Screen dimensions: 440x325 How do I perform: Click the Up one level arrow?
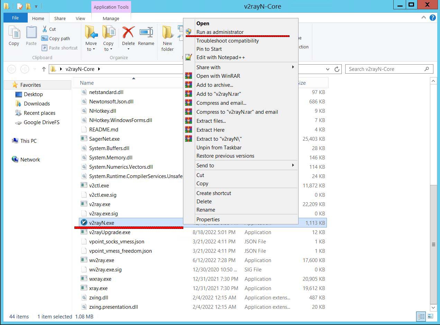tap(44, 69)
